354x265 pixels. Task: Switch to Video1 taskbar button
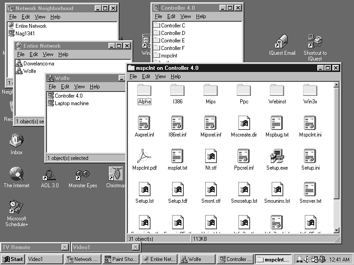(x=45, y=259)
